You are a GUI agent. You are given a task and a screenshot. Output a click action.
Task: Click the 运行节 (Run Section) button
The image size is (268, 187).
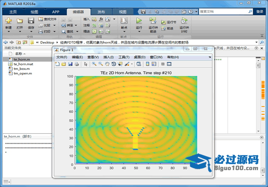click(169, 22)
